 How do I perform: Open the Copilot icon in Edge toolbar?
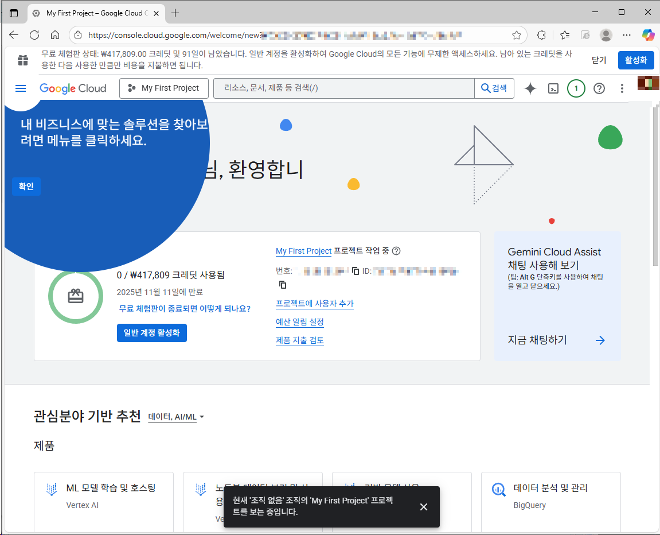pyautogui.click(x=648, y=35)
